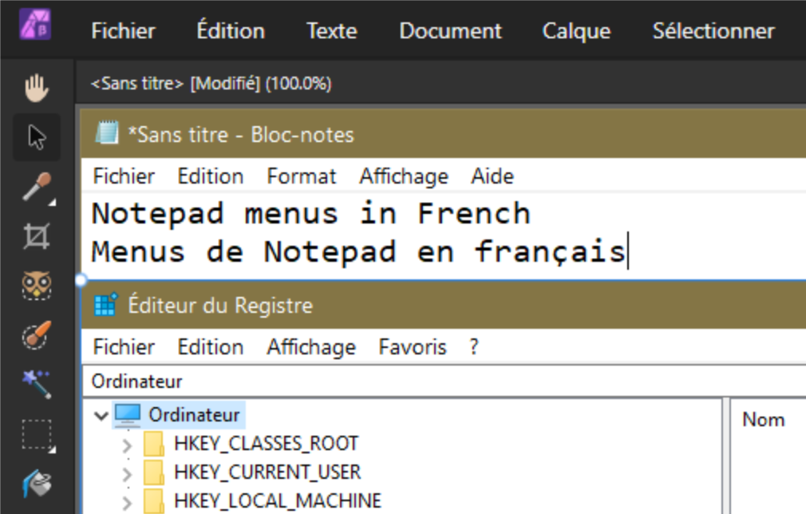Image resolution: width=806 pixels, height=514 pixels.
Task: Select the HKEY_LOCAL_MACHINE key label
Action: coord(278,501)
